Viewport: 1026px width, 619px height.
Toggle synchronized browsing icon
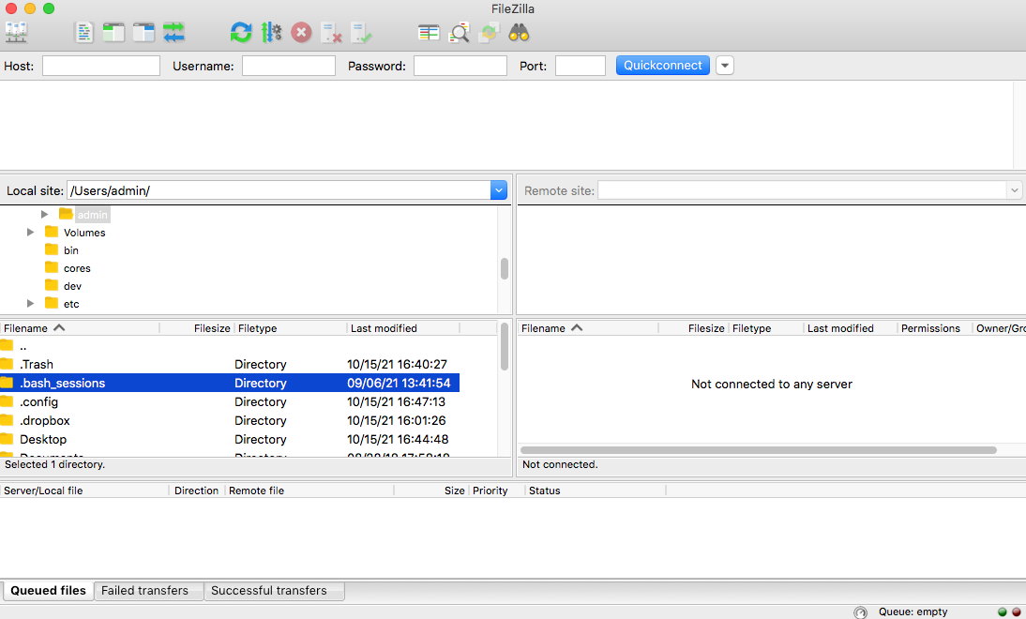tap(489, 32)
